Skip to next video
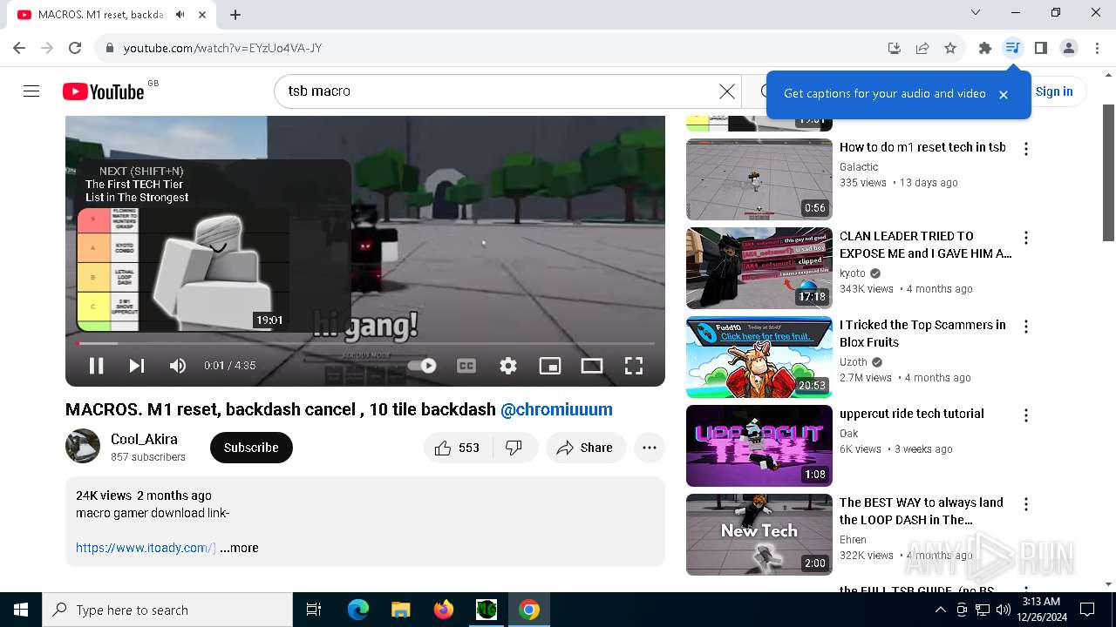1116x627 pixels. [x=137, y=366]
